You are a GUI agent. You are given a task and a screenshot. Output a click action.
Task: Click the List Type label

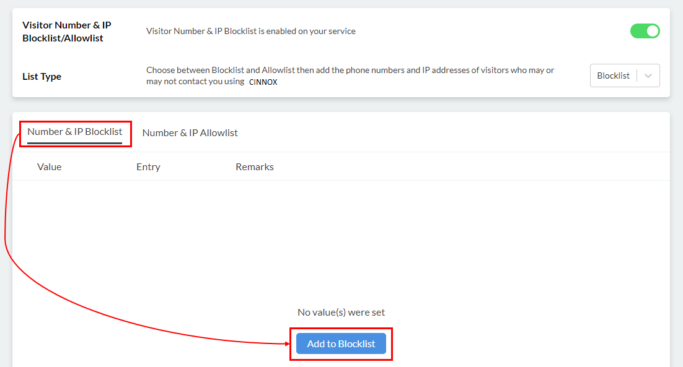click(x=42, y=77)
